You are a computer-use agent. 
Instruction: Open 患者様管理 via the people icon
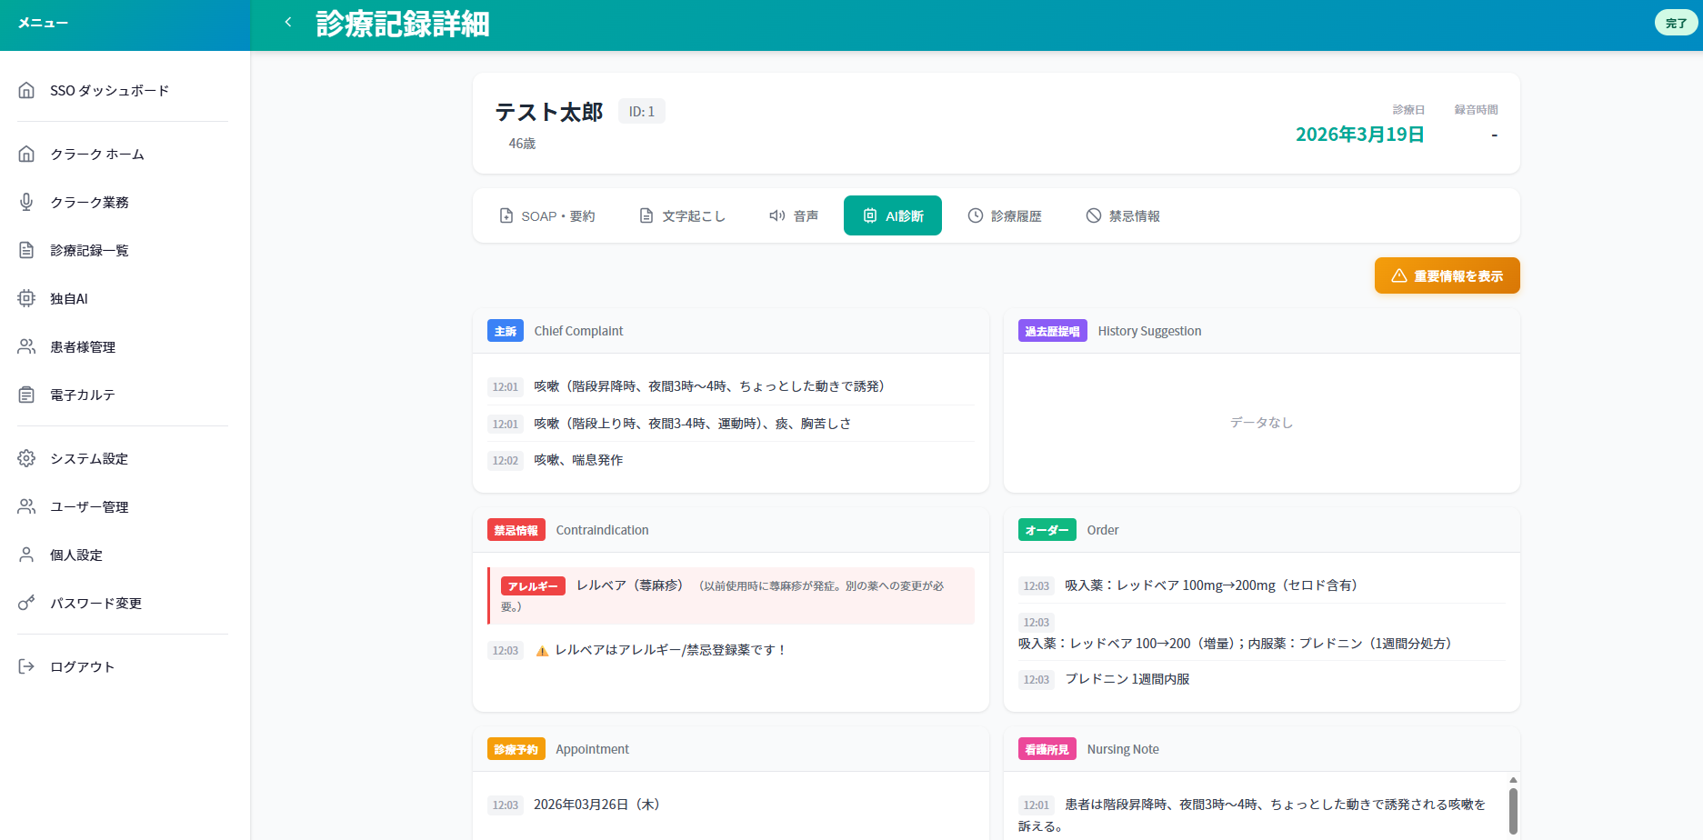pyautogui.click(x=26, y=346)
